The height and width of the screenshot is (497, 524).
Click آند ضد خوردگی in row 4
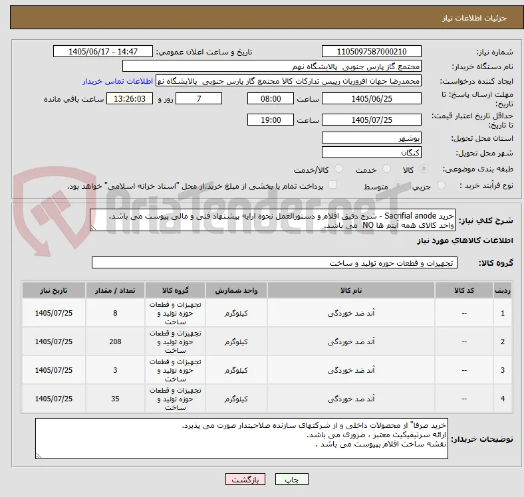click(x=351, y=399)
